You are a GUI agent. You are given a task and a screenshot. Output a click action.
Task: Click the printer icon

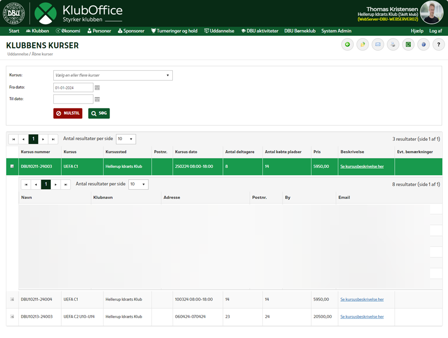click(x=393, y=45)
